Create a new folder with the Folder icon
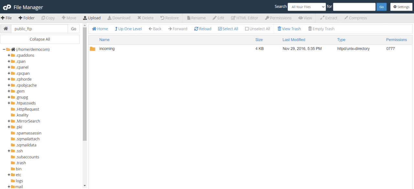 [26, 18]
